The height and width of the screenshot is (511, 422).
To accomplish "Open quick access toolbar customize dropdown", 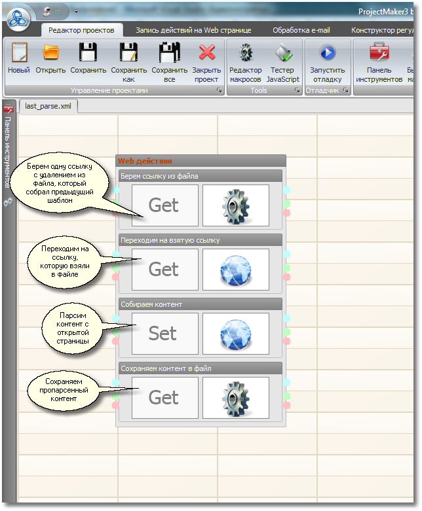I will tap(75, 12).
